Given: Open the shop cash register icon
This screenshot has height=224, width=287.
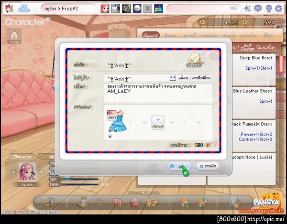Looking at the screenshot, I should coord(83,202).
